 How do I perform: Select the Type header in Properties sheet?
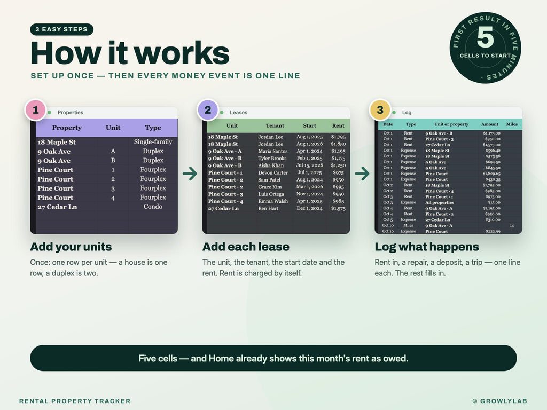(153, 128)
